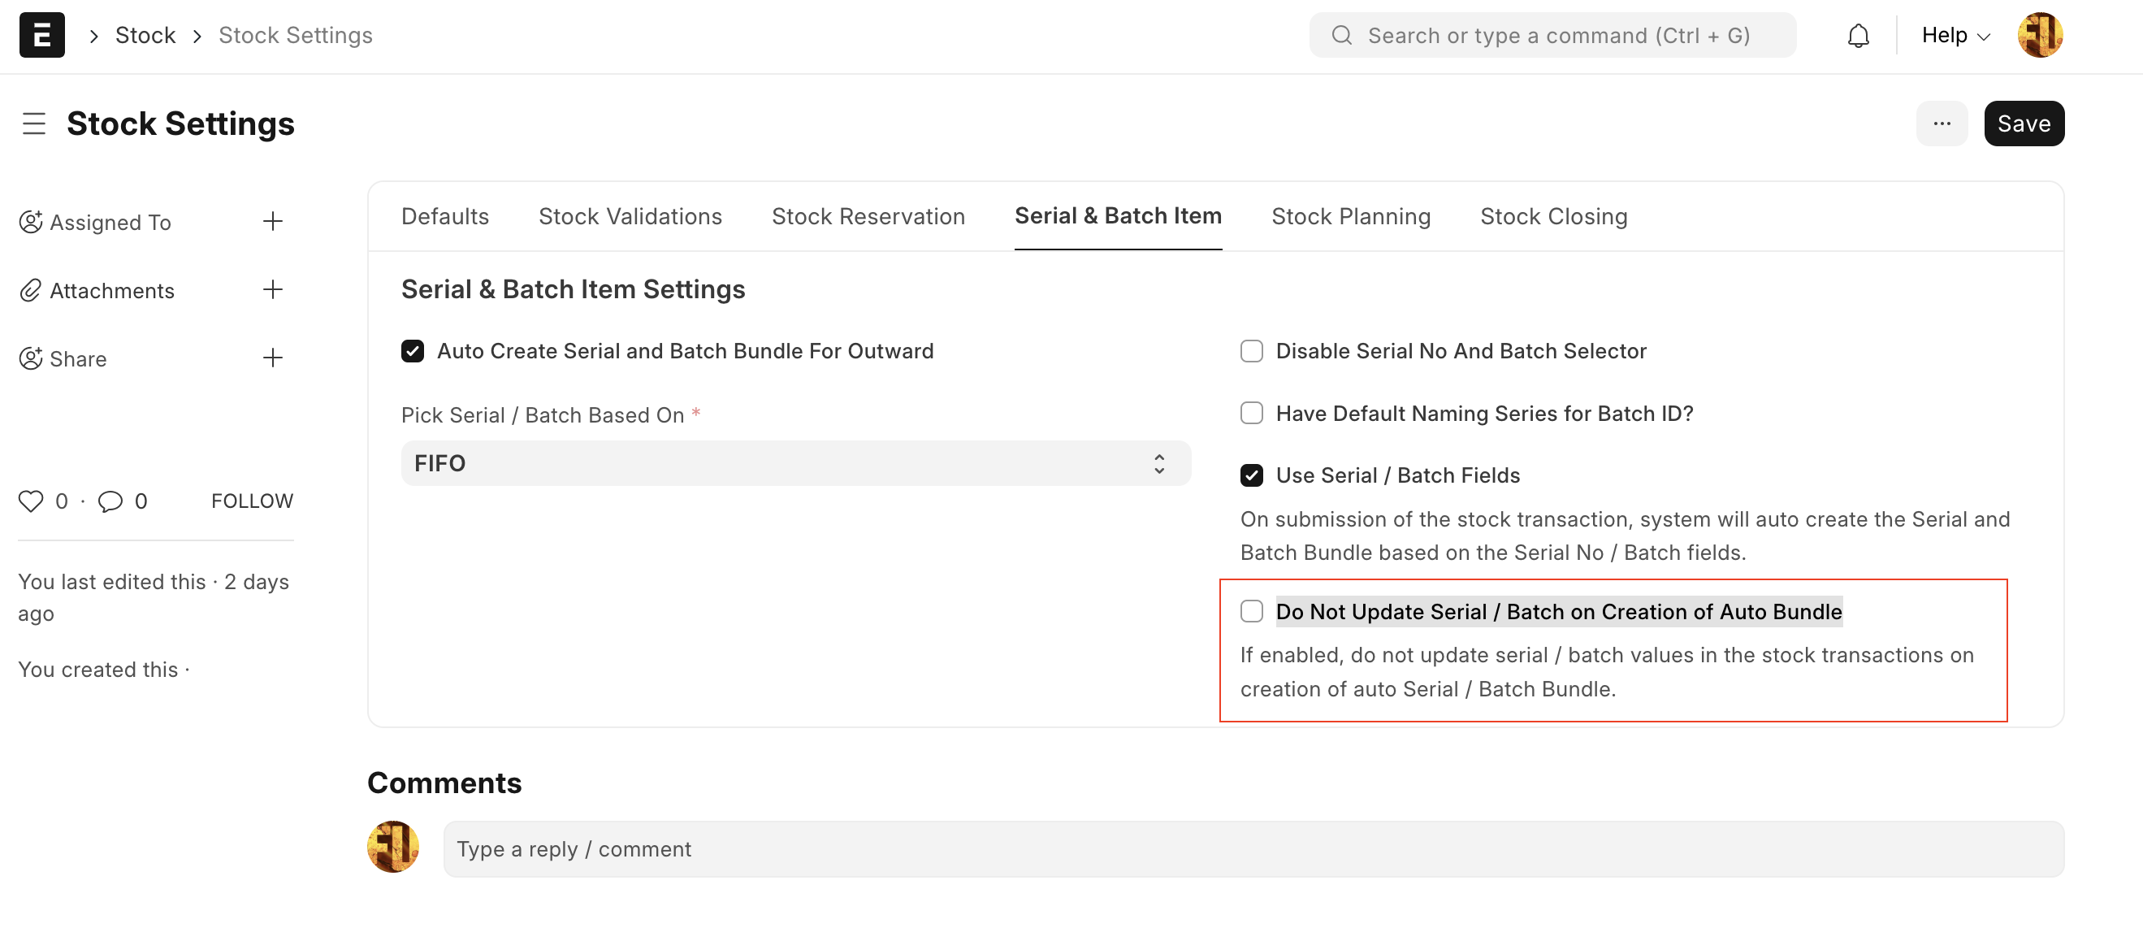This screenshot has height=928, width=2143.
Task: Toggle the sidebar hamburger menu
Action: coord(34,124)
